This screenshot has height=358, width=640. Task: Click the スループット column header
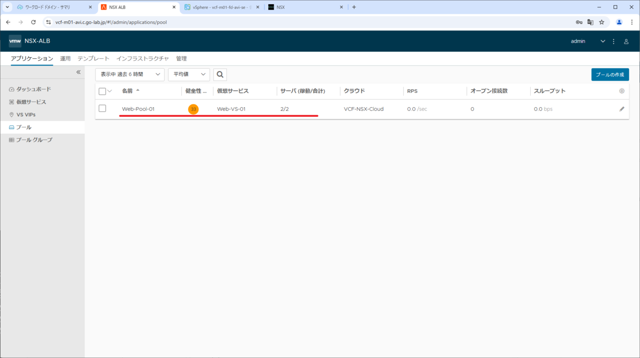(550, 91)
